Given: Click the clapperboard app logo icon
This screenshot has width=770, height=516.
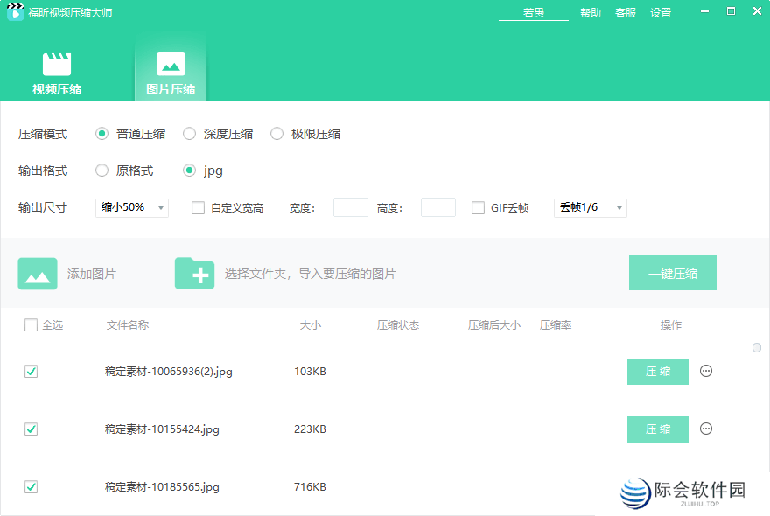Looking at the screenshot, I should click(14, 13).
